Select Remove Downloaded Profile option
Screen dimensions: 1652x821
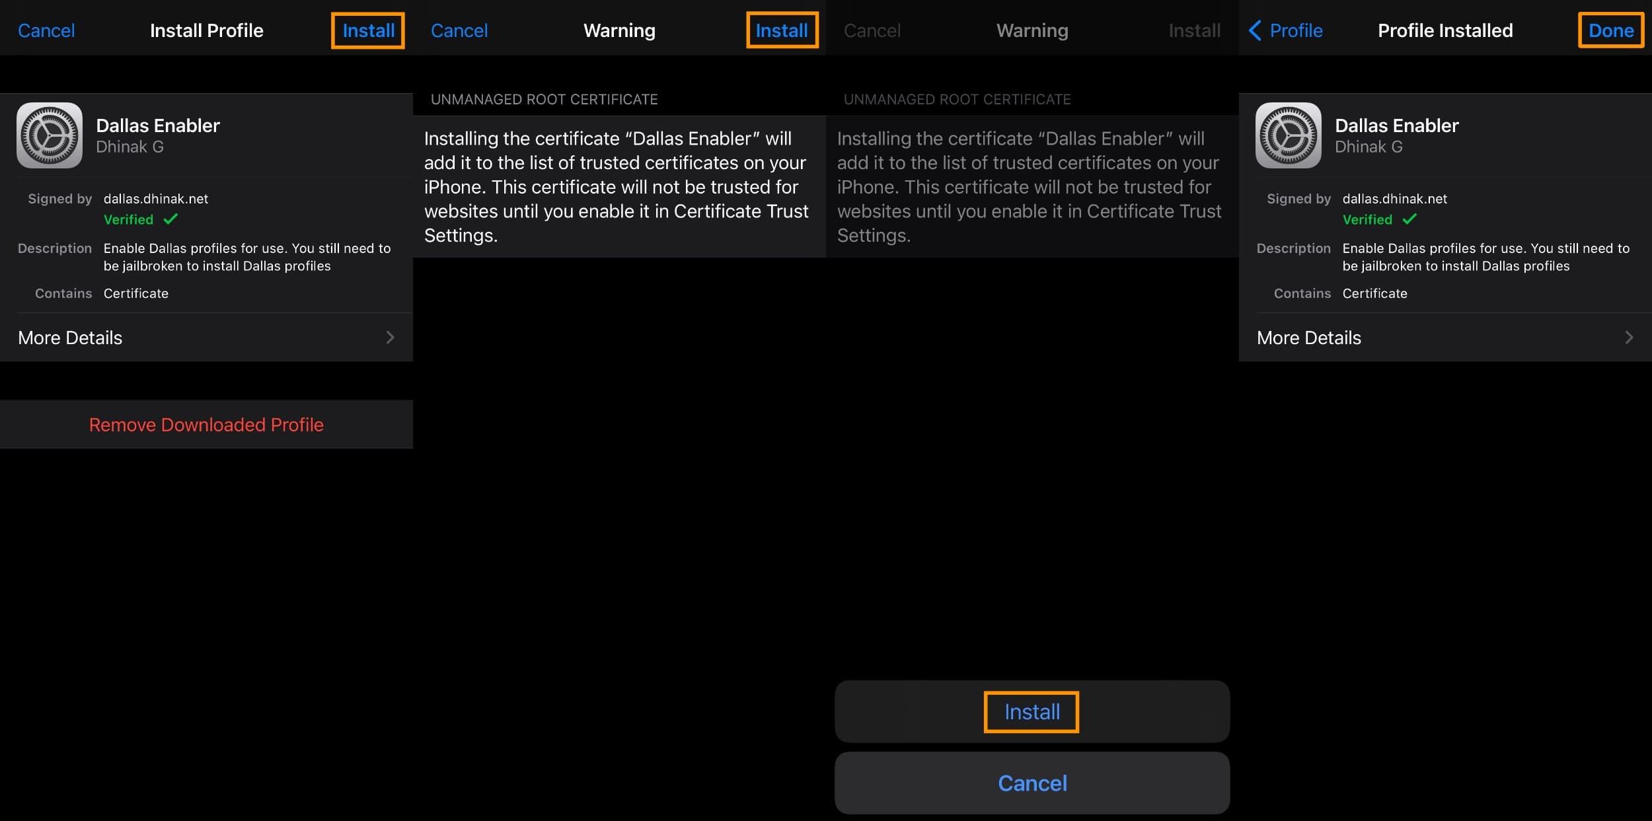[x=206, y=424]
